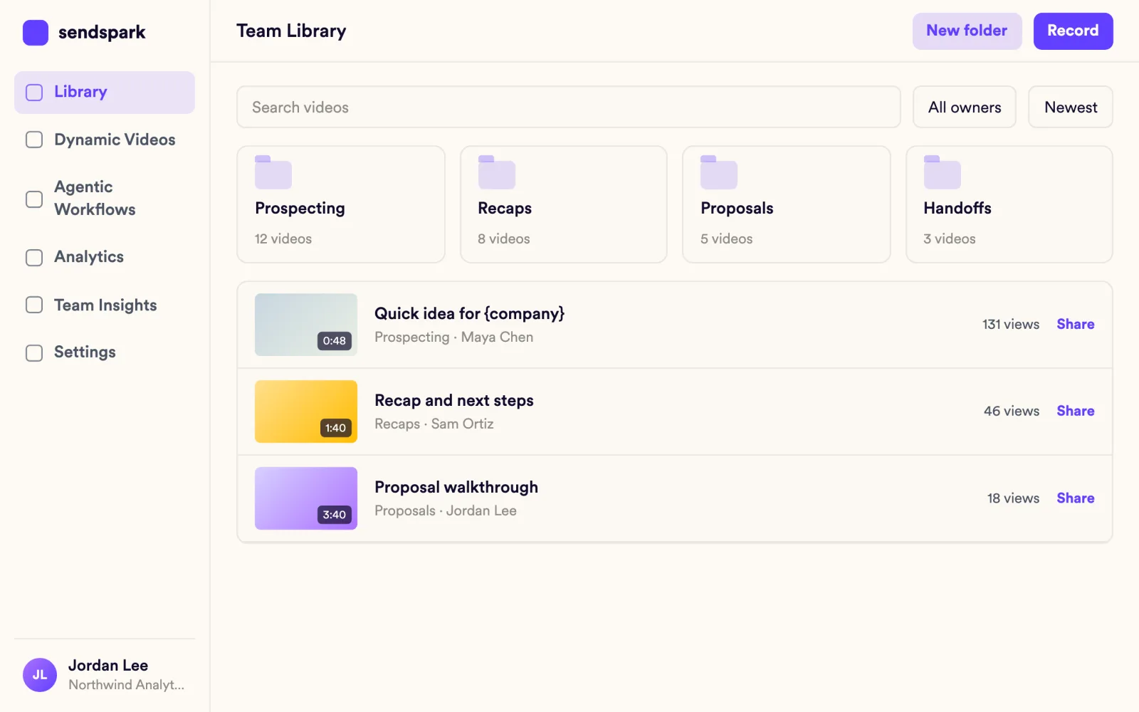
Task: Open the 0:48 video thumbnail
Action: coord(306,325)
